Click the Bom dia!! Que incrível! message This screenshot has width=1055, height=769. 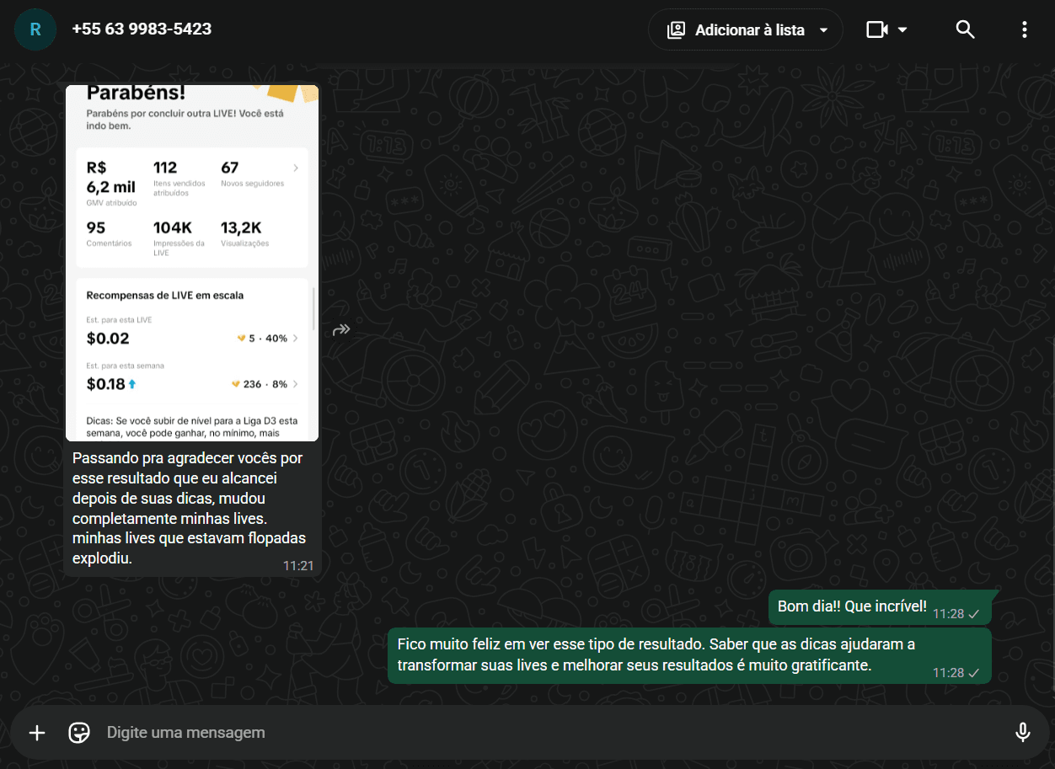852,606
